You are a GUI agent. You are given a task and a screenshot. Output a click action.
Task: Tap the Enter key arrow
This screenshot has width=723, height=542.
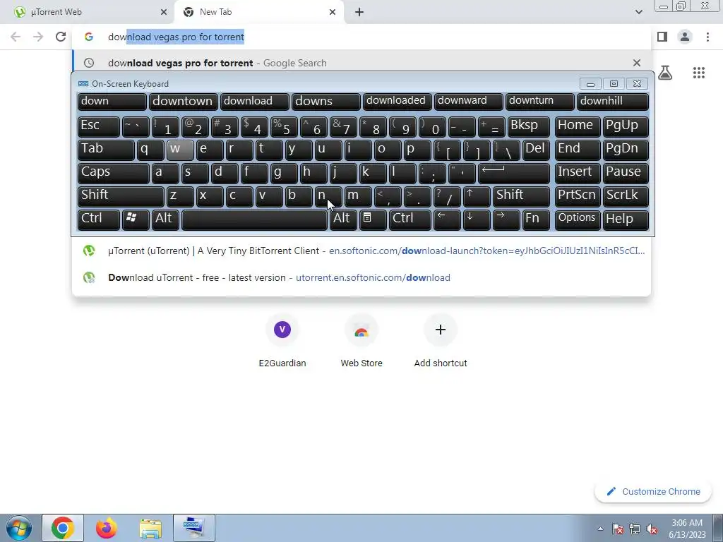[x=514, y=174]
